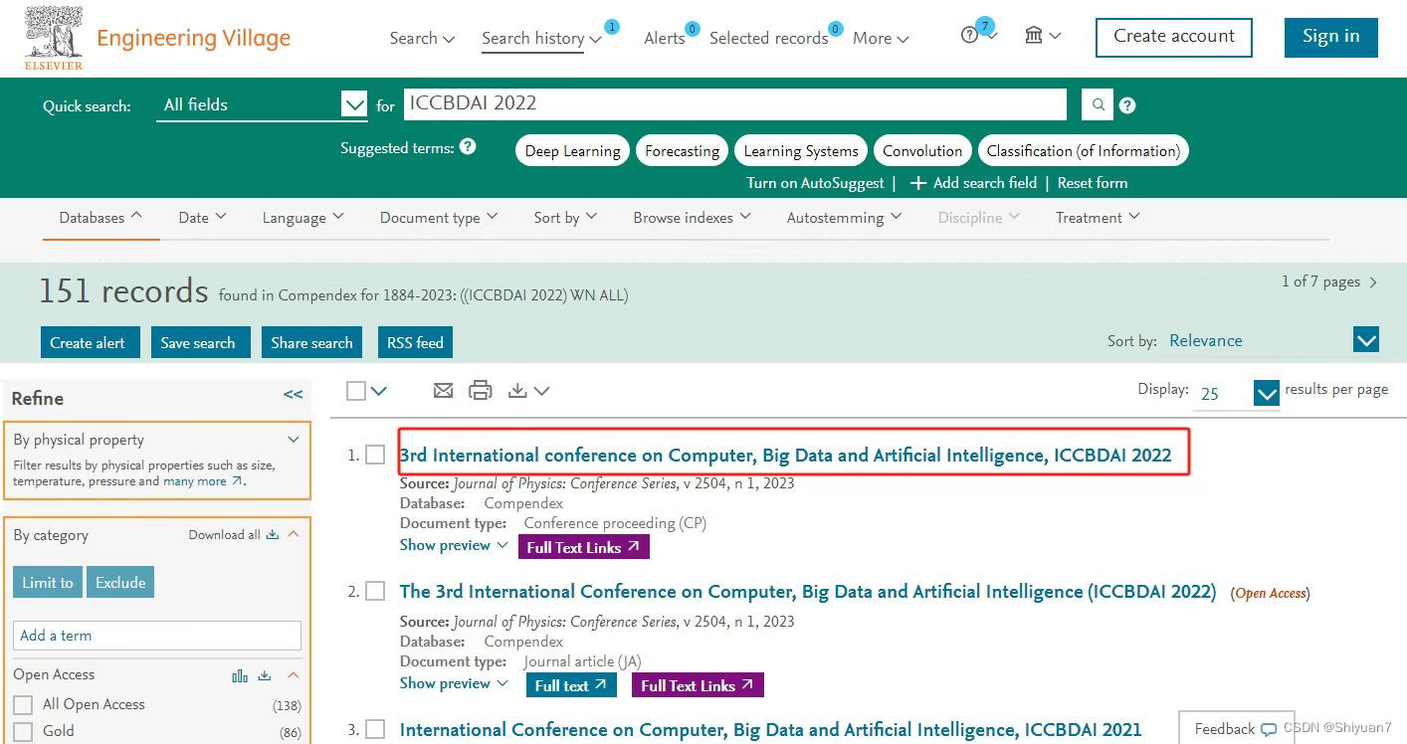Email selected records envelope icon

coord(444,391)
